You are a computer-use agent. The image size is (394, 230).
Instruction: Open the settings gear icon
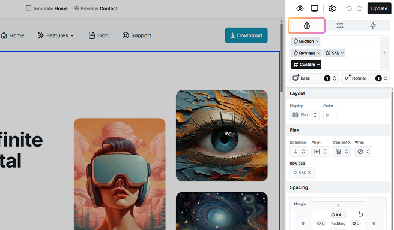tap(332, 8)
